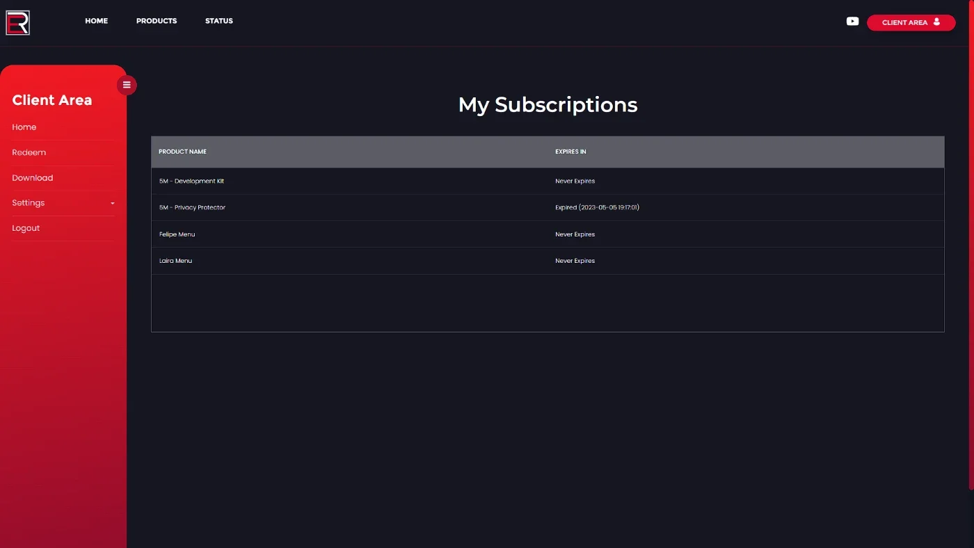Open the STATUS navigation item
The image size is (974, 548).
coord(219,21)
